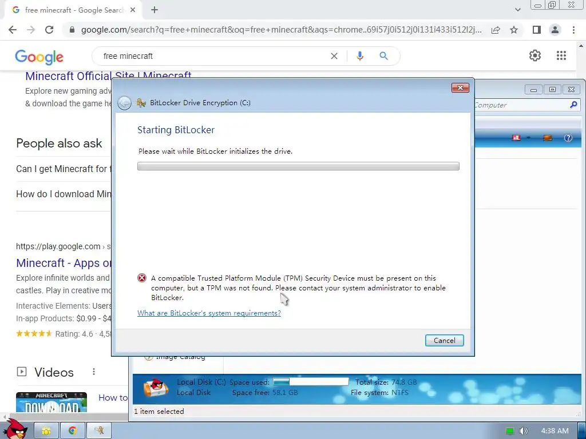Click the play.google.com result URL
Screen dimensions: 586x439
pos(64,246)
